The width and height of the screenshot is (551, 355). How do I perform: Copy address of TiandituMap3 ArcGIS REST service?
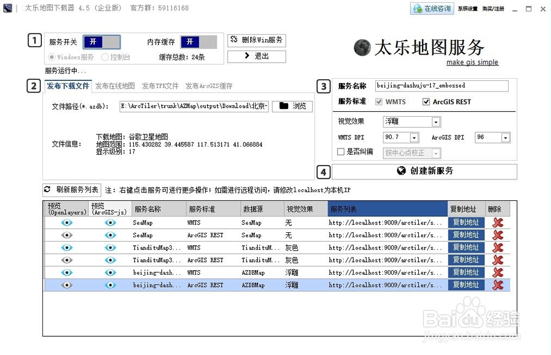(x=466, y=260)
